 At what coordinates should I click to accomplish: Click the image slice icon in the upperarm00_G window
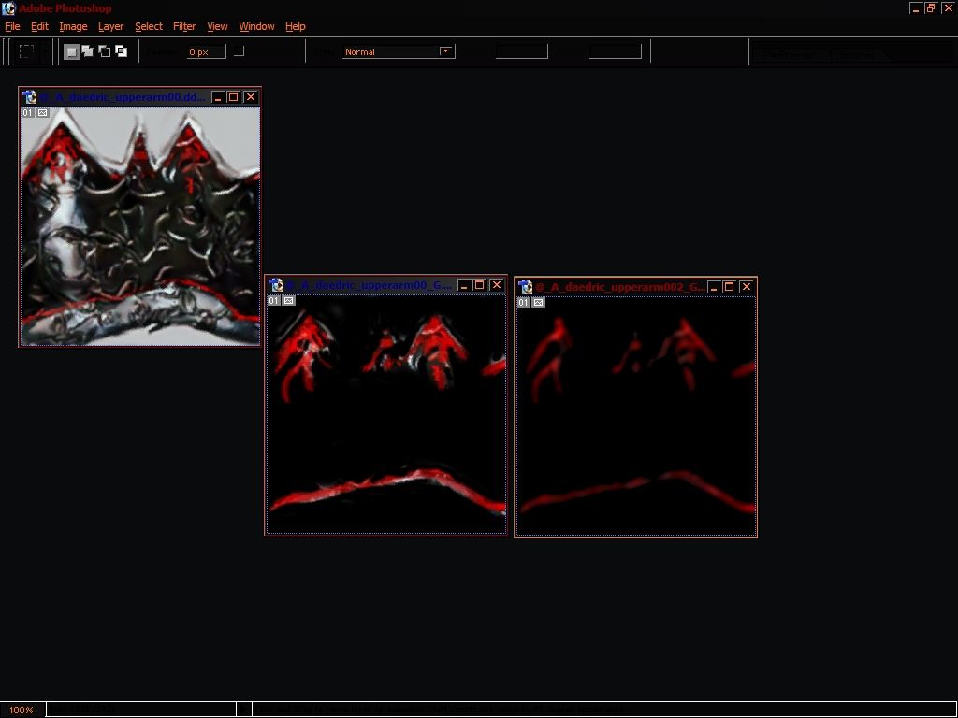(289, 300)
